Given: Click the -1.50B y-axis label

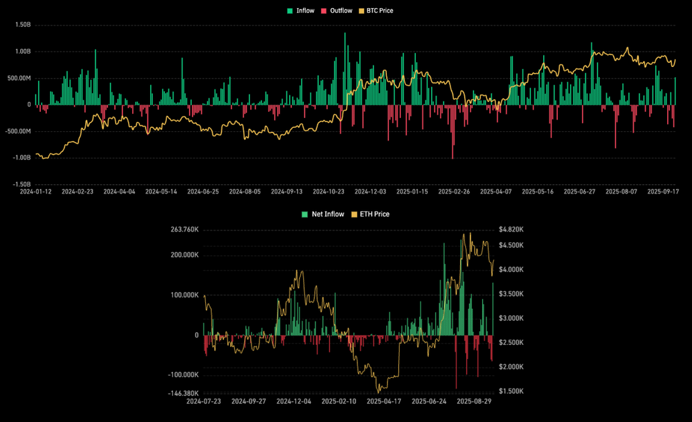Looking at the screenshot, I should coord(21,184).
